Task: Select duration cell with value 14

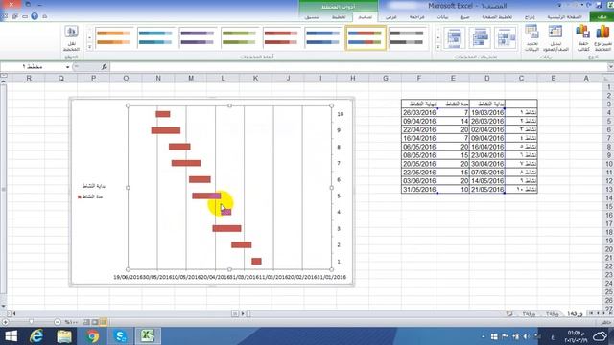Action: 453,122
